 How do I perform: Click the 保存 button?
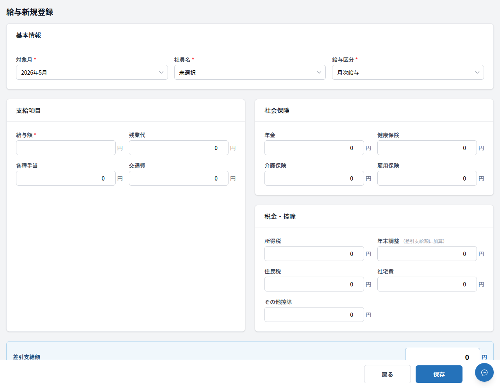click(439, 374)
